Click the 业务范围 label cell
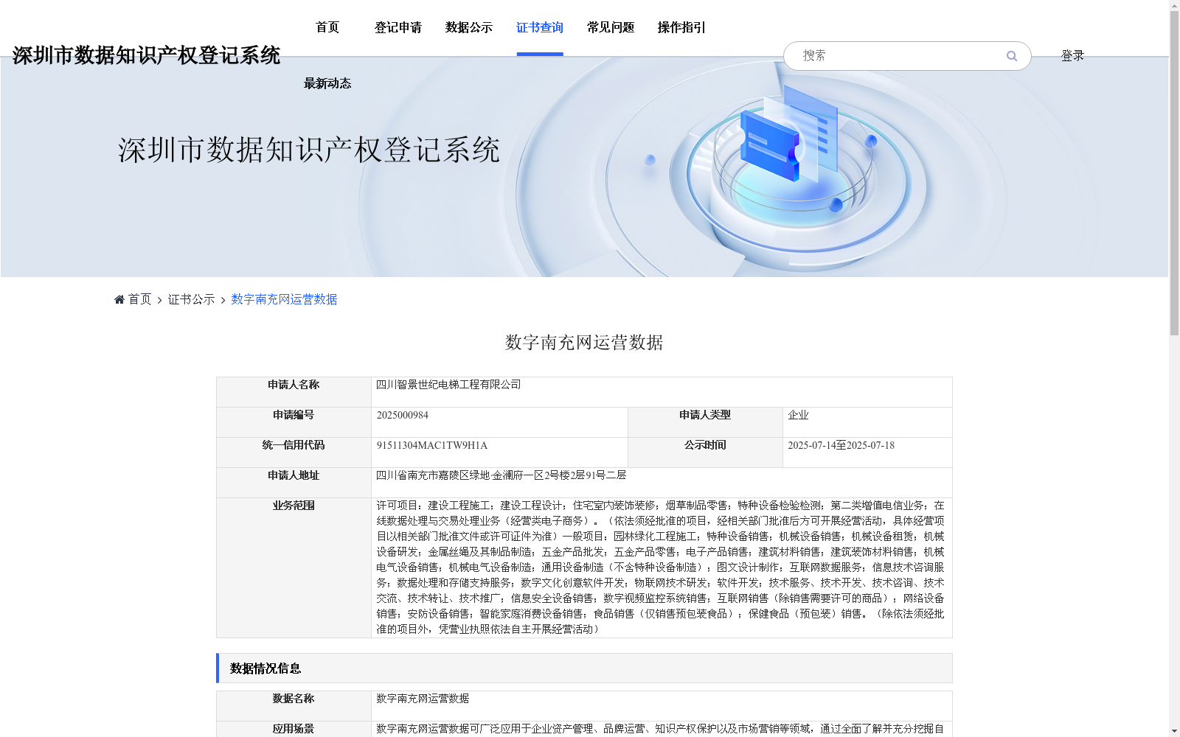The height and width of the screenshot is (737, 1180). click(x=294, y=567)
